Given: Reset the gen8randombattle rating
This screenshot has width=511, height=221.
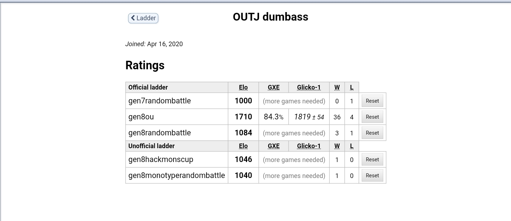Looking at the screenshot, I should (372, 133).
